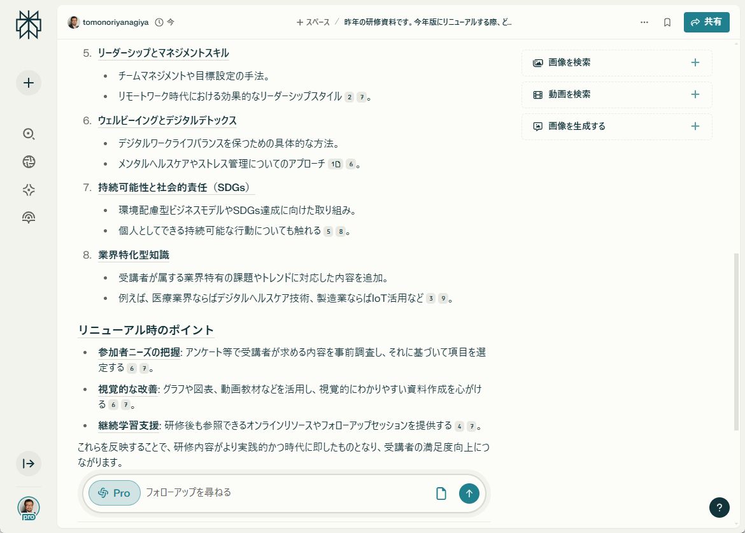
Task: Click the page vertical scrollbar
Action: coord(737,342)
